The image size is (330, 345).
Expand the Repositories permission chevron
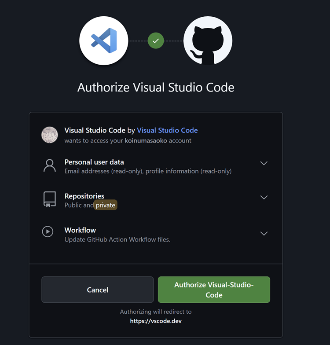click(x=264, y=197)
